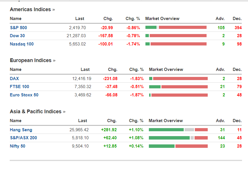Click the Dow 30 last price 21,287.03
The height and width of the screenshot is (169, 248).
point(76,36)
